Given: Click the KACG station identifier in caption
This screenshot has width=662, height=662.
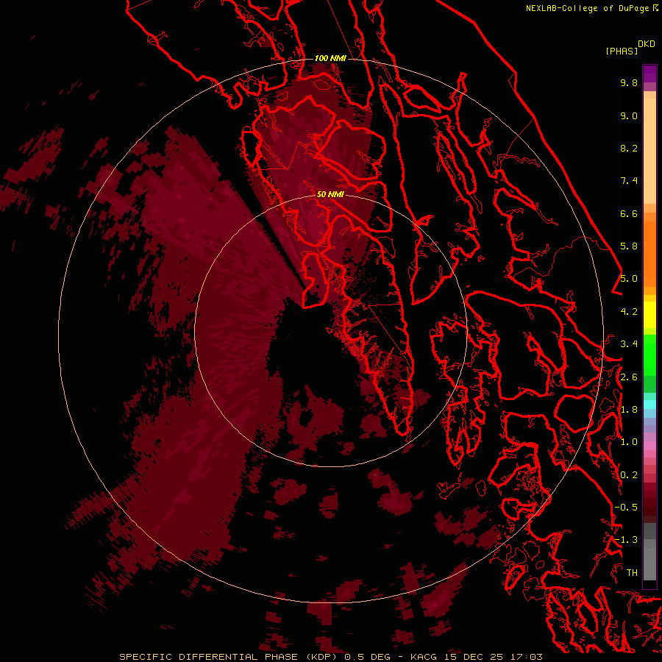Looking at the screenshot, I should click(x=424, y=657).
